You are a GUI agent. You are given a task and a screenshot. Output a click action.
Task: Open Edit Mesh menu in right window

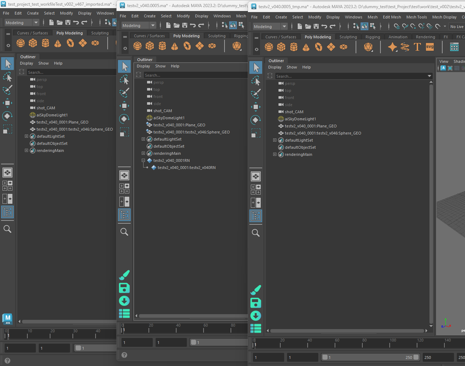coord(392,17)
